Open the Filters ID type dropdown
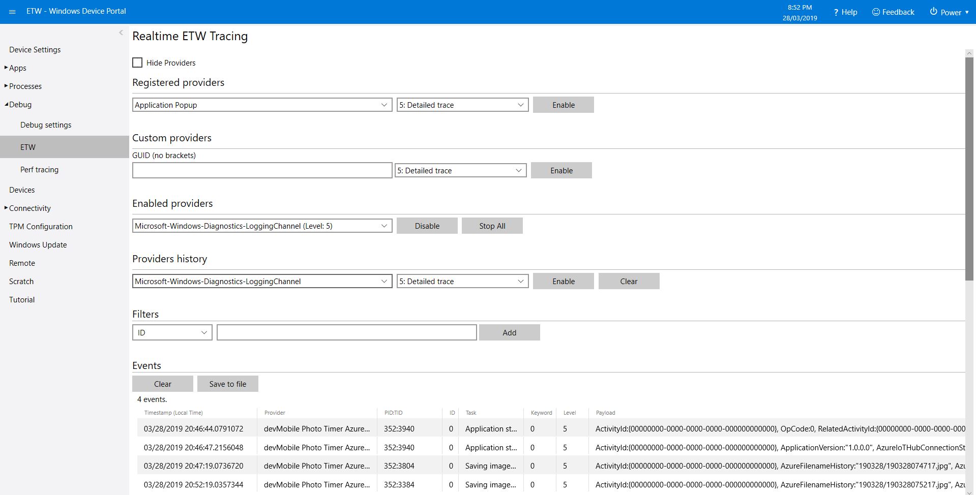Viewport: 976px width, 495px height. 172,332
